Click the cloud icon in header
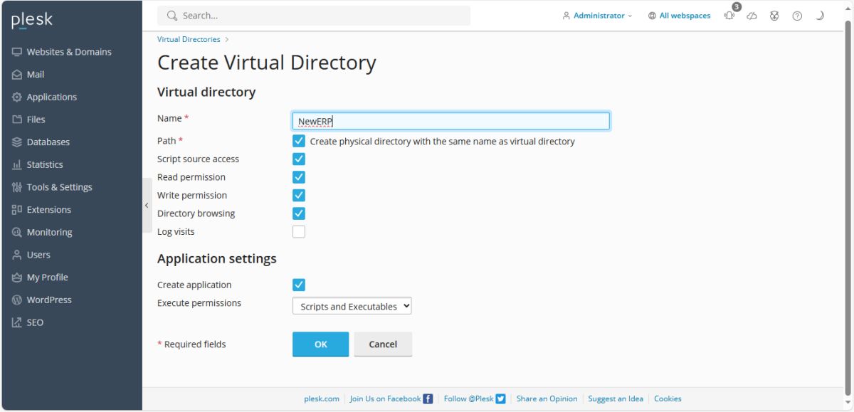 tap(752, 16)
